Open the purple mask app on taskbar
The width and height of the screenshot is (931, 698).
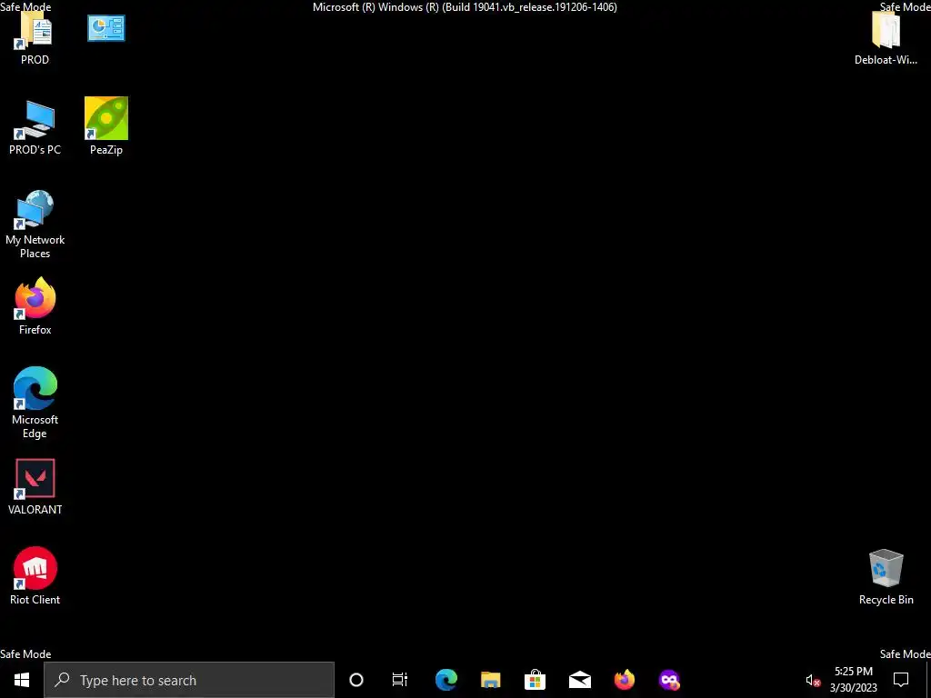[669, 680]
